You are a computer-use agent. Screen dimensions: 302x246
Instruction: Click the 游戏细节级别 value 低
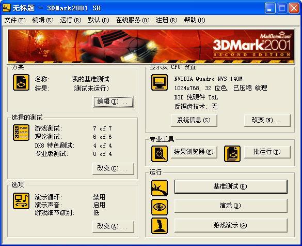click(x=97, y=212)
